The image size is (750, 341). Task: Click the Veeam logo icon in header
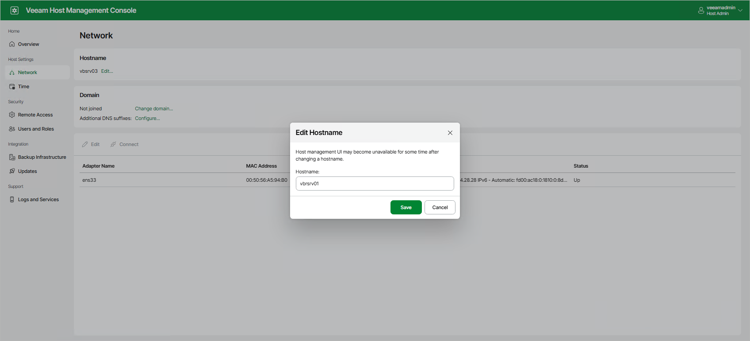tap(15, 11)
